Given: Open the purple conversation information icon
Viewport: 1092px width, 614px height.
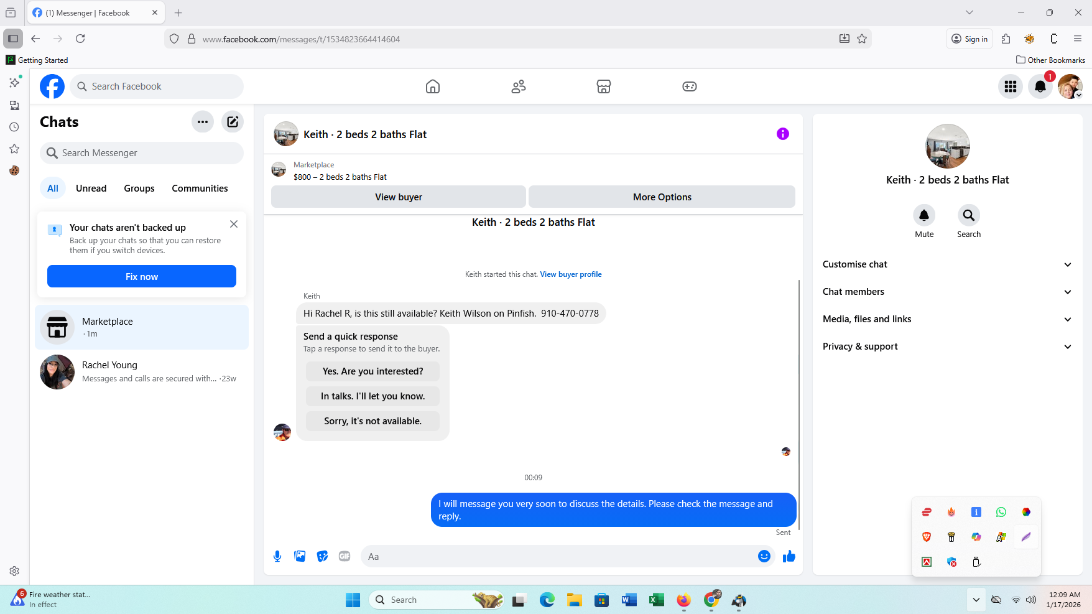Looking at the screenshot, I should [x=783, y=134].
